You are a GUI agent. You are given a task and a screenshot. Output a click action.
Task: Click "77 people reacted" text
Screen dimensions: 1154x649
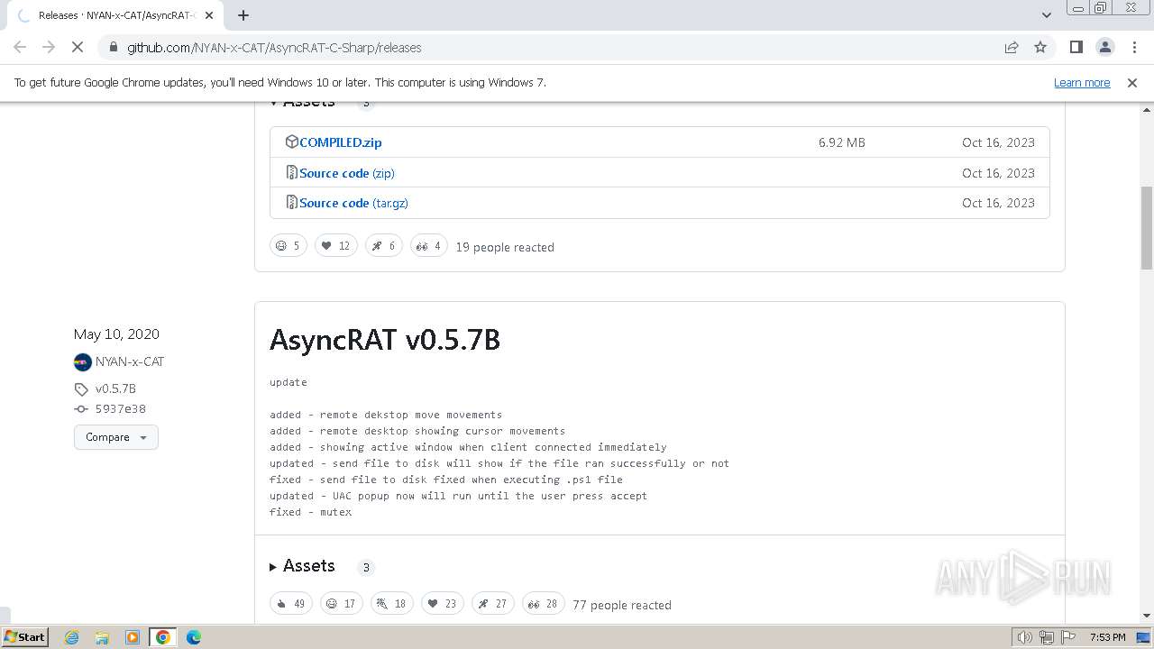point(622,605)
